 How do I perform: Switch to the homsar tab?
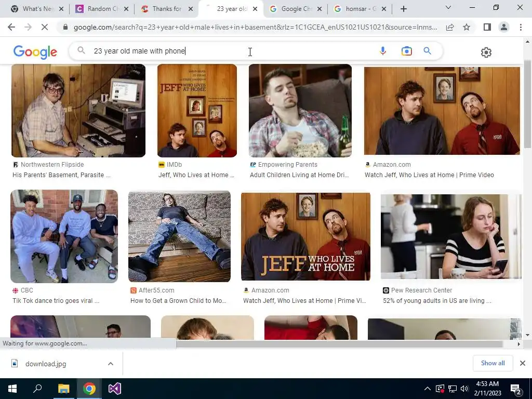[x=360, y=9]
